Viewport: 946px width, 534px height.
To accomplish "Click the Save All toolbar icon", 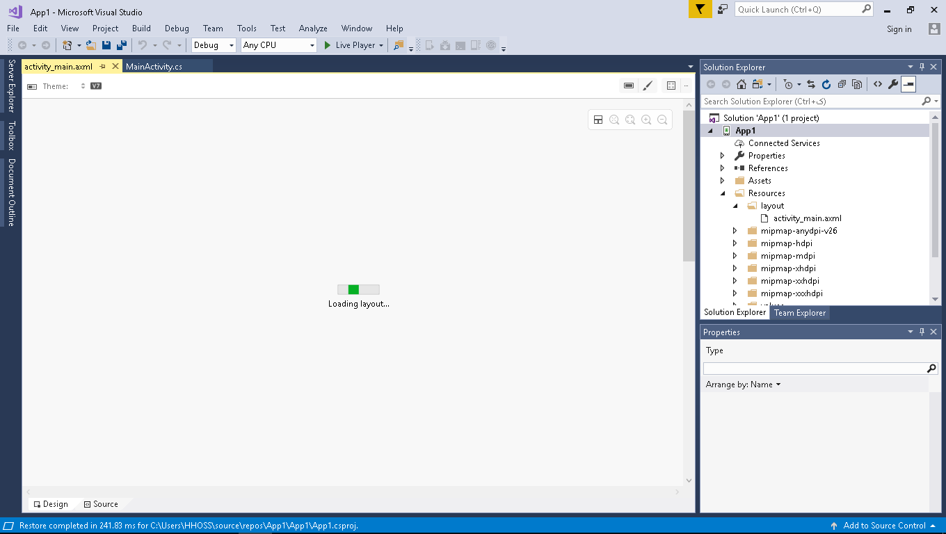I will click(x=122, y=45).
